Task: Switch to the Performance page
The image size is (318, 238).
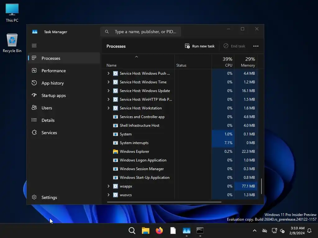Action: (64, 71)
